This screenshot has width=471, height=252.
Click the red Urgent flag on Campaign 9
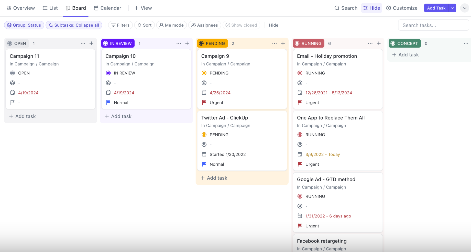204,103
